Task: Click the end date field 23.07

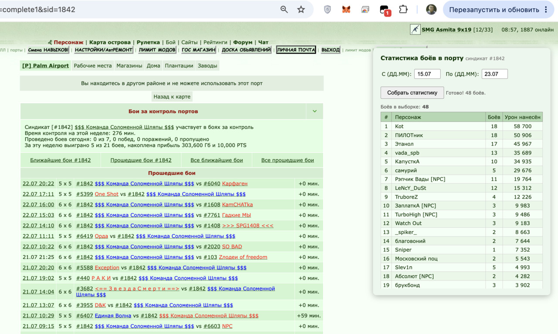Action: coord(494,74)
